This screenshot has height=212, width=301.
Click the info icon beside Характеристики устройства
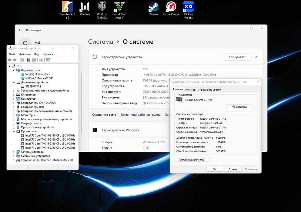click(x=95, y=57)
